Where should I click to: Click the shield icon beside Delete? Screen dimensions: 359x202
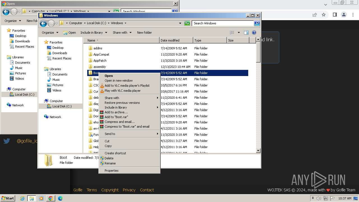(x=102, y=158)
